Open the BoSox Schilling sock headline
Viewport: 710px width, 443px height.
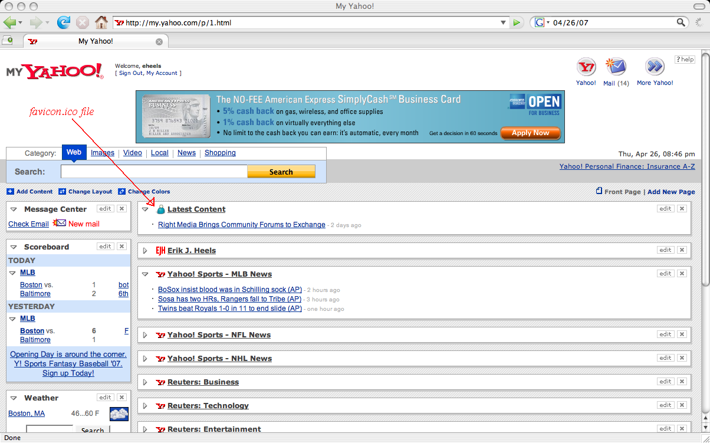pyautogui.click(x=230, y=290)
